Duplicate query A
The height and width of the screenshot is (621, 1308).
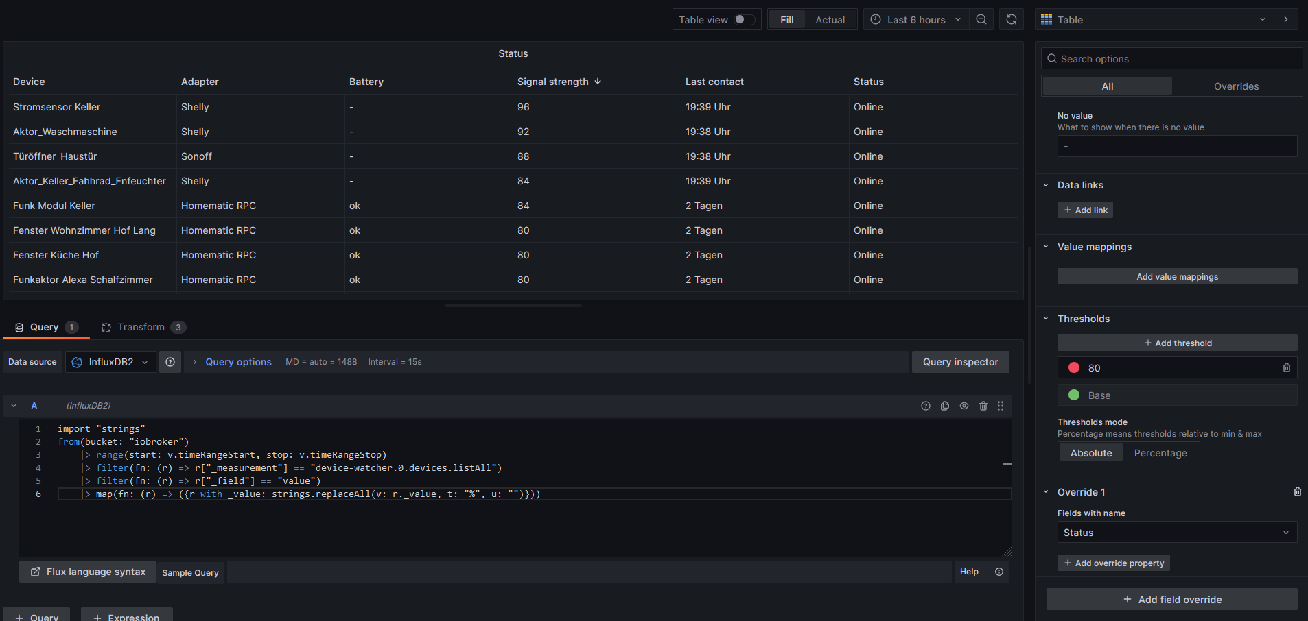(945, 406)
